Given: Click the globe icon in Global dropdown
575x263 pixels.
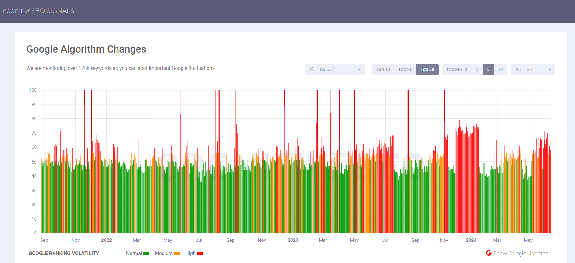Looking at the screenshot, I should (x=312, y=69).
